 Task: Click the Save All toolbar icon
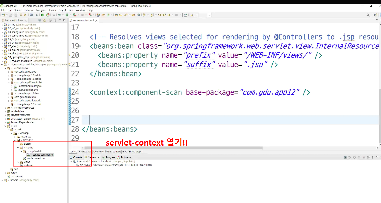[15, 15]
